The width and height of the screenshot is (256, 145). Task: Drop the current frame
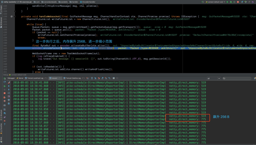(x=106, y=78)
